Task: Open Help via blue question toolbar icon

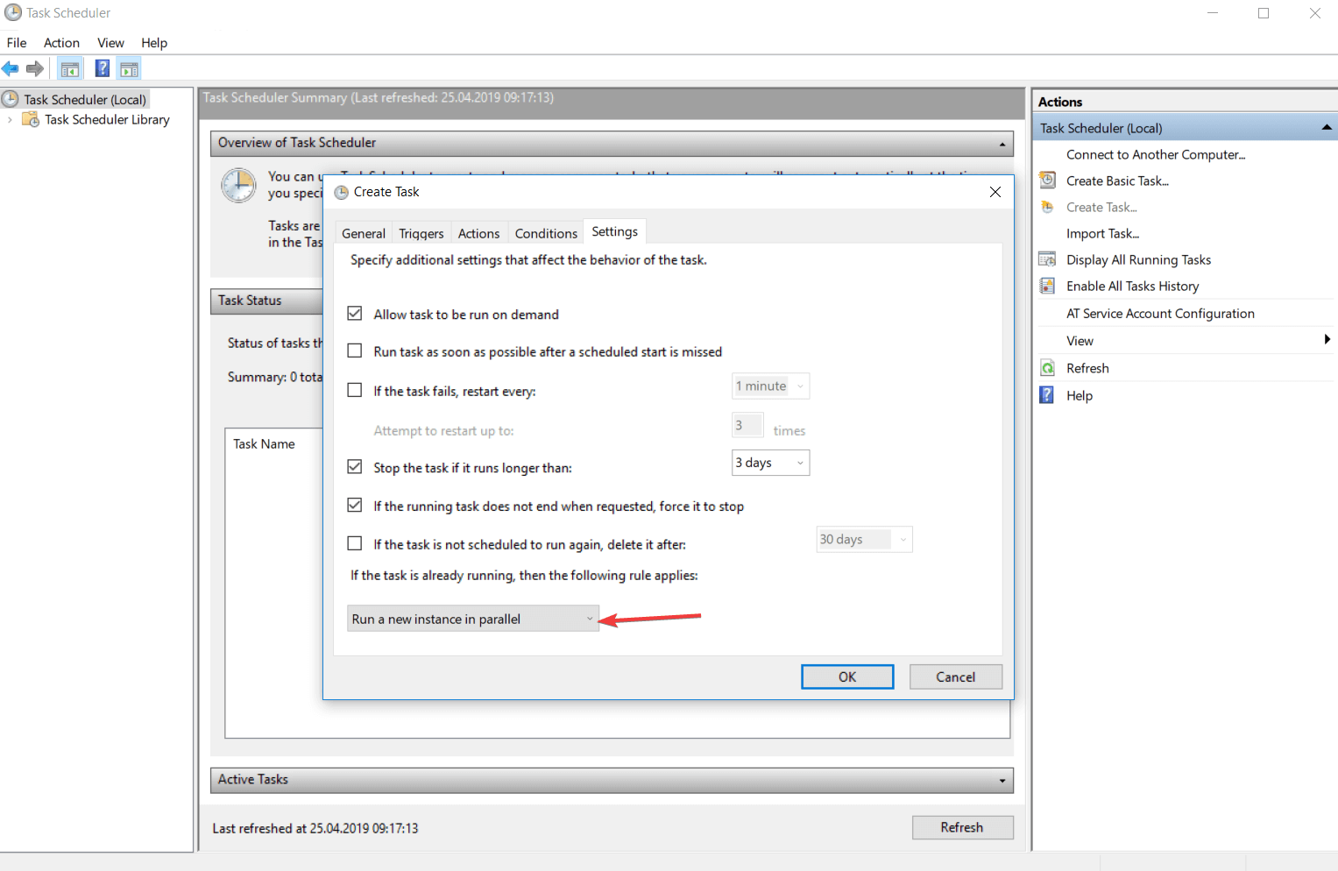Action: (103, 68)
